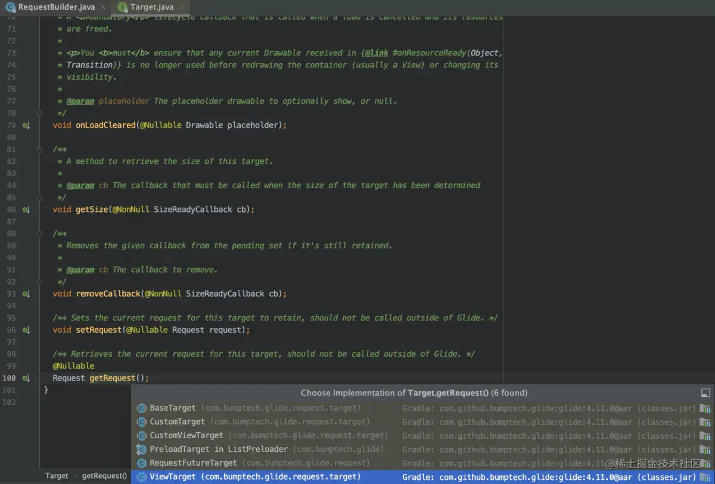The height and width of the screenshot is (484, 715).
Task: Switch to the RequestBuilder.java tab
Action: (x=56, y=7)
